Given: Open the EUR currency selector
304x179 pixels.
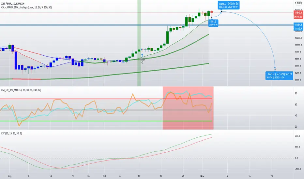Looking at the screenshot, I should click(x=298, y=3).
